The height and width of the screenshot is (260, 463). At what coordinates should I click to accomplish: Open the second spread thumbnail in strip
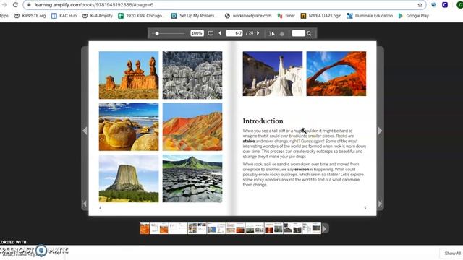(159, 228)
